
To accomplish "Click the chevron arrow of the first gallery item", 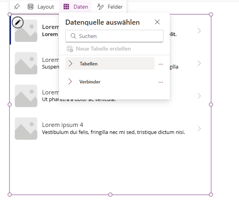I will pyautogui.click(x=199, y=31).
